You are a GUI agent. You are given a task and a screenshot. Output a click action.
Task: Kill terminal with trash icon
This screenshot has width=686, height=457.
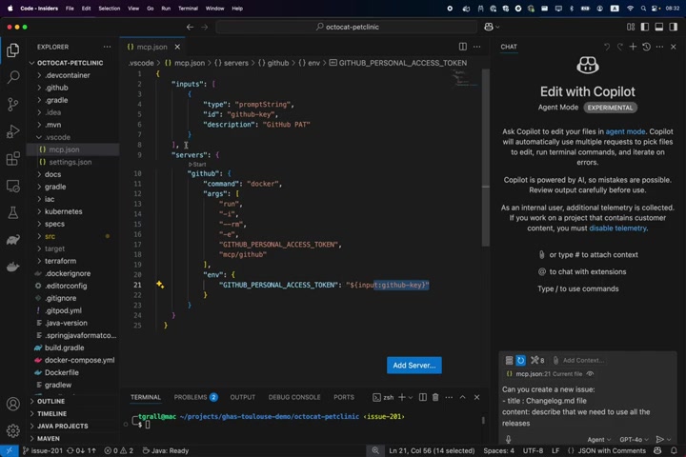(x=435, y=397)
